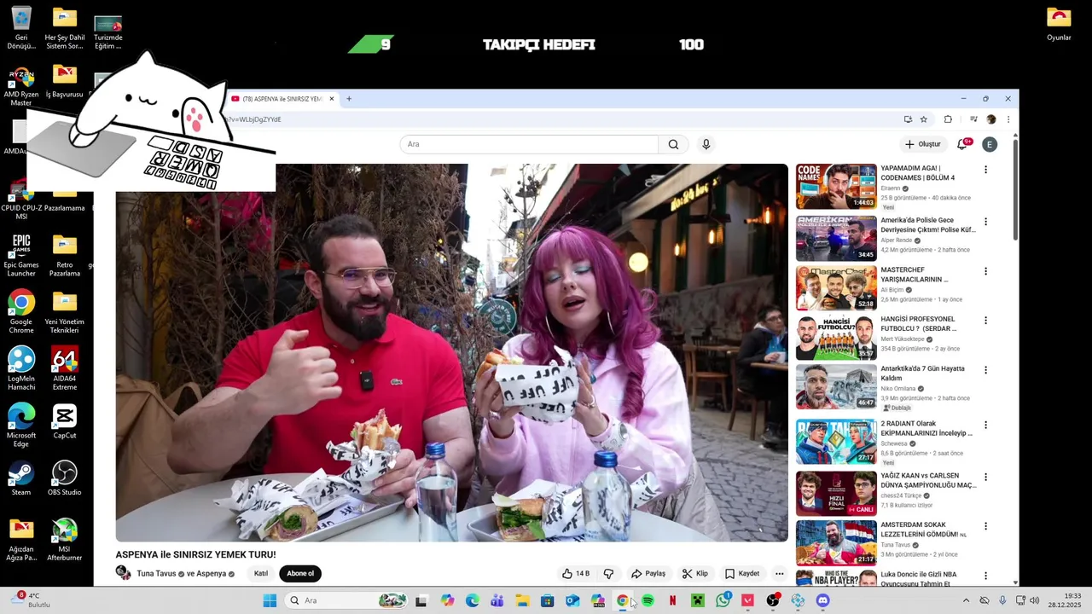Open a new browser tab with plus
This screenshot has width=1092, height=614.
pyautogui.click(x=348, y=99)
